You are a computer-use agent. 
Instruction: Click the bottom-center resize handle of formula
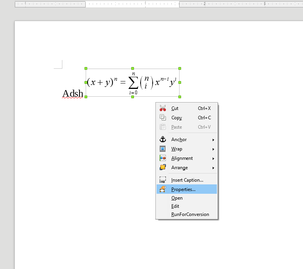(132, 97)
